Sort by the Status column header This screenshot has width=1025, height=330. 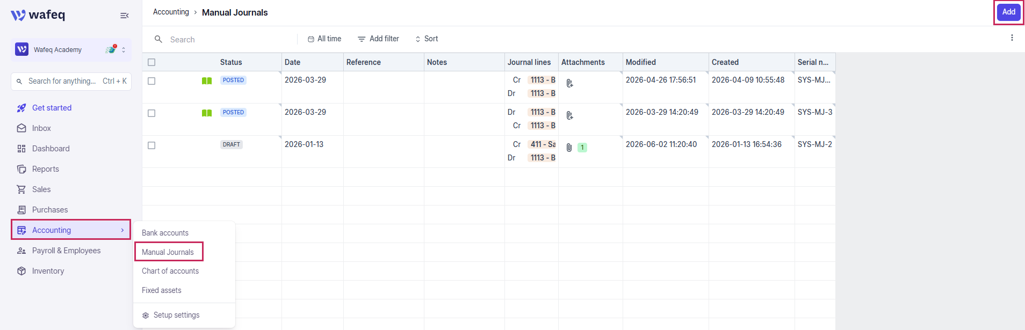[231, 62]
